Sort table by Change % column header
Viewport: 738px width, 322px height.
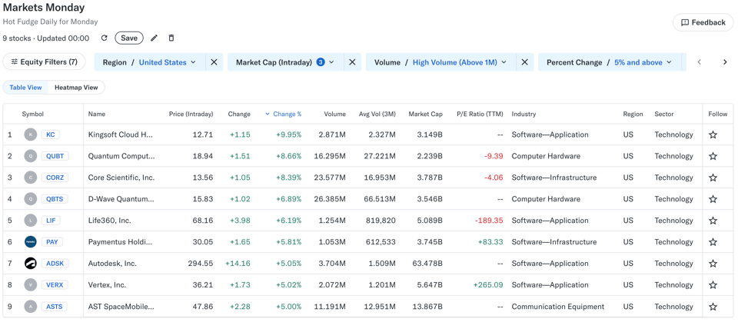pyautogui.click(x=286, y=114)
